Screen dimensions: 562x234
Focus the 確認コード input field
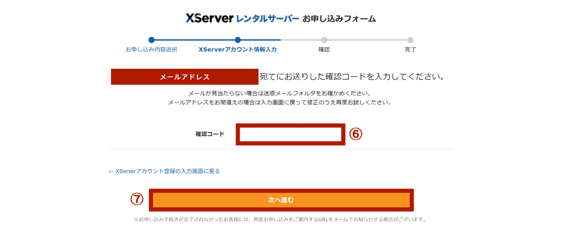[x=290, y=134]
